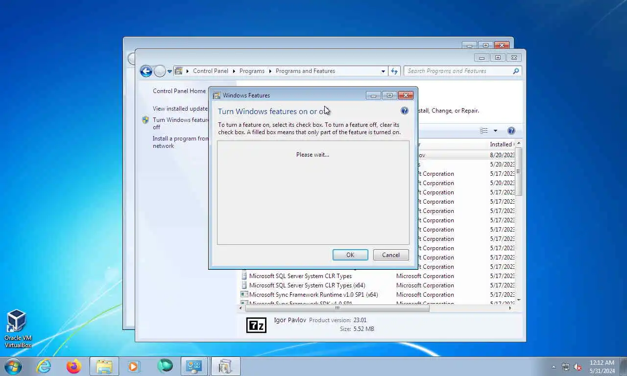Open Windows Features help icon
Viewport: 627px width, 376px height.
[405, 111]
